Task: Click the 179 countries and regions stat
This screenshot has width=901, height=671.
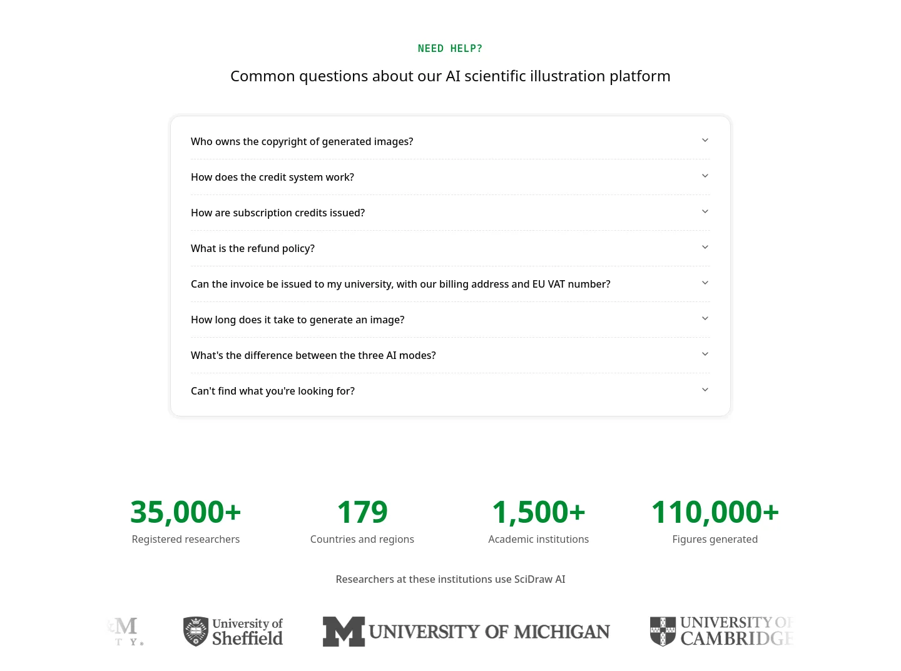Action: pos(362,521)
